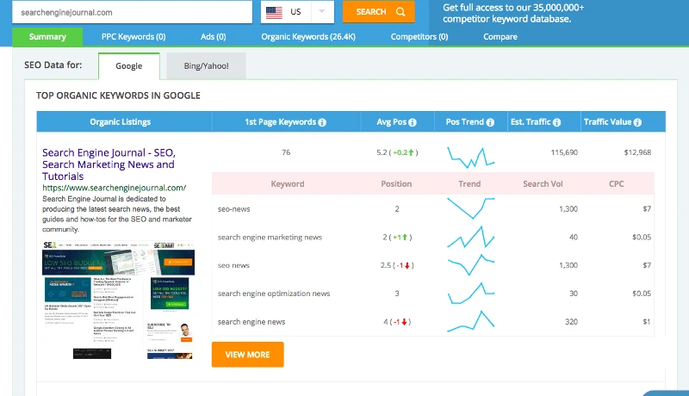Viewport: 689px width, 396px height.
Task: Click trend sparkline for seo-news keyword
Action: point(470,209)
